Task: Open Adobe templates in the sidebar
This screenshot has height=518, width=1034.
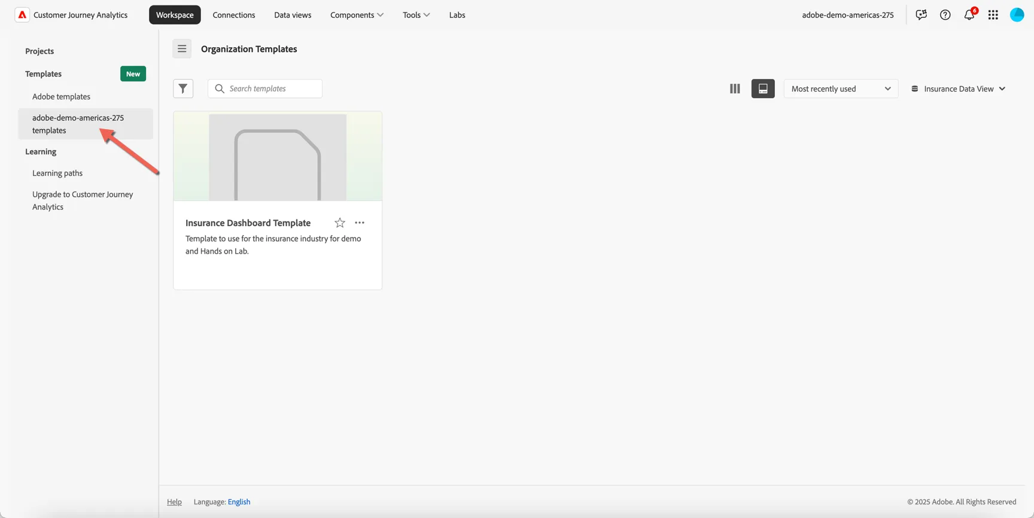Action: [62, 97]
